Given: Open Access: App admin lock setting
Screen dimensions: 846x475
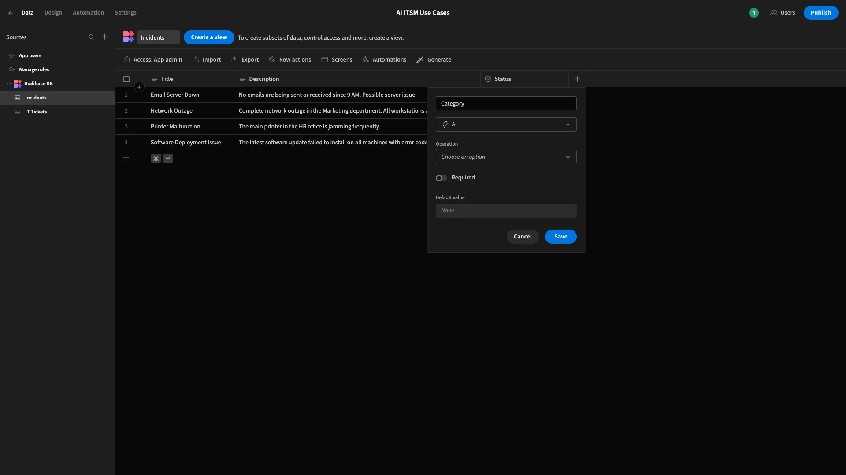Looking at the screenshot, I should point(153,60).
